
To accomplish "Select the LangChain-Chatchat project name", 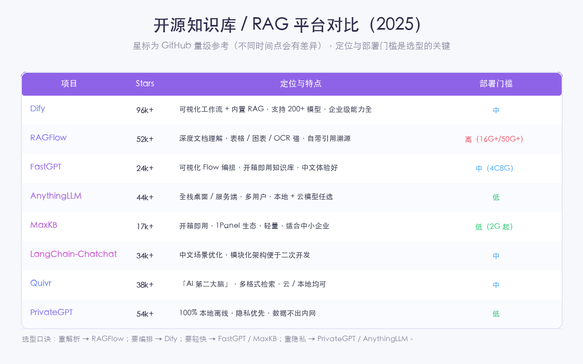I will [73, 254].
